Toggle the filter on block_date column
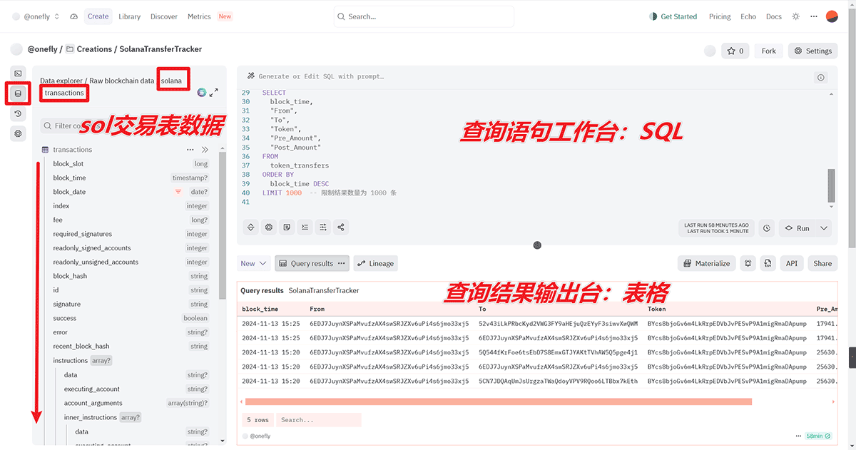The image size is (856, 450). [178, 191]
